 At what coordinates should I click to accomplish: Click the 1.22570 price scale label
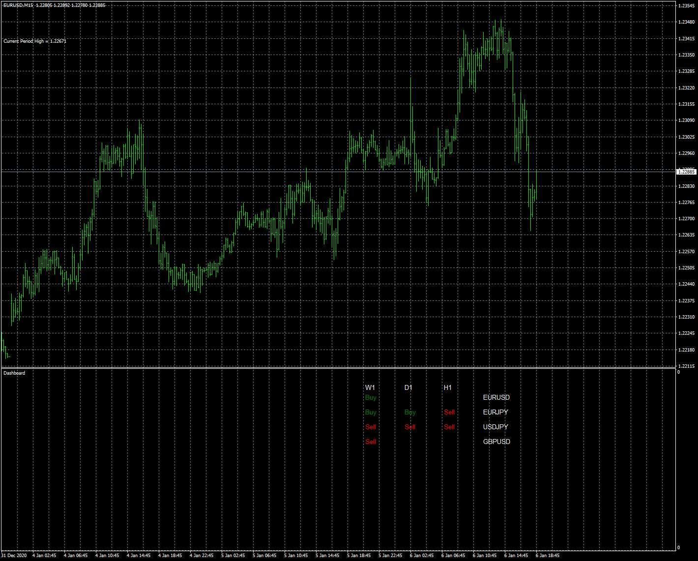point(687,252)
